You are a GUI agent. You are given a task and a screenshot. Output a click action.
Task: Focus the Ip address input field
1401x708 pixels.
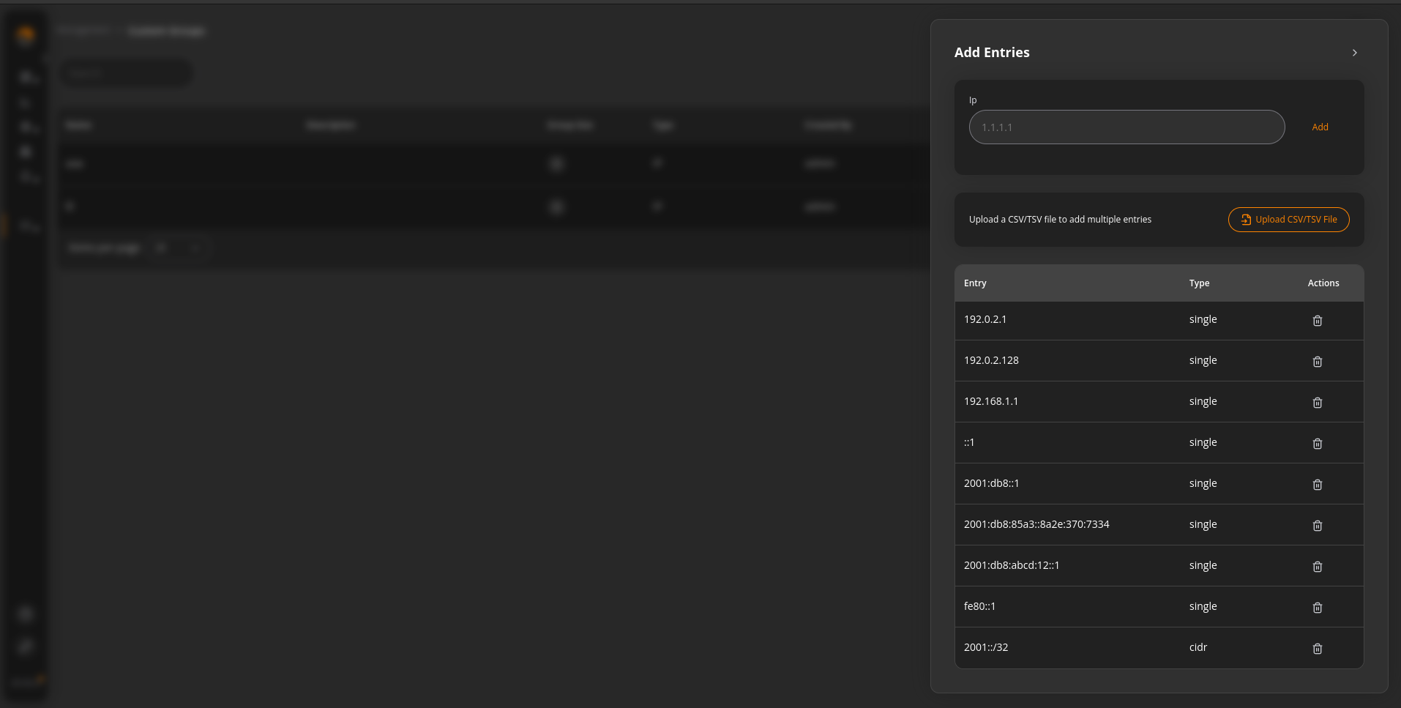click(x=1126, y=127)
